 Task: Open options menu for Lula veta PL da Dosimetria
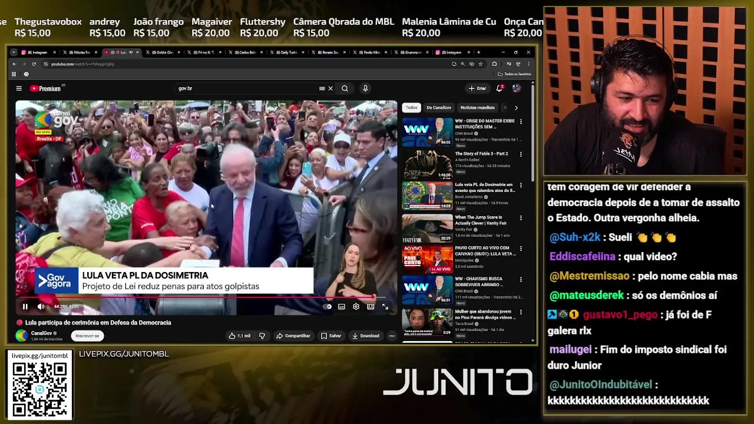point(521,185)
